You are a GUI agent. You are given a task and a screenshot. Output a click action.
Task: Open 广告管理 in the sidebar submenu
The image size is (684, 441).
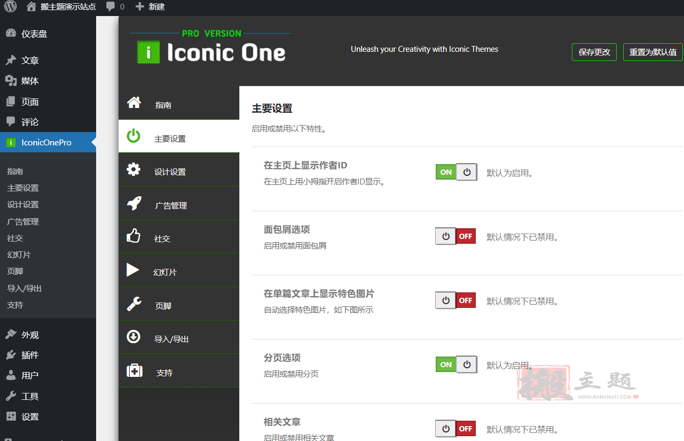[x=23, y=221]
